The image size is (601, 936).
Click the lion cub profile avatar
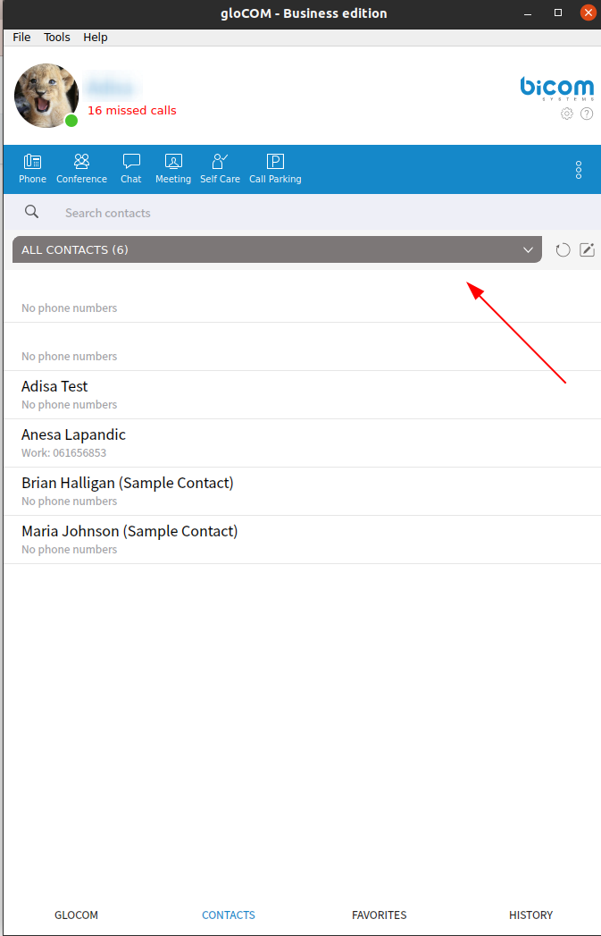[46, 96]
